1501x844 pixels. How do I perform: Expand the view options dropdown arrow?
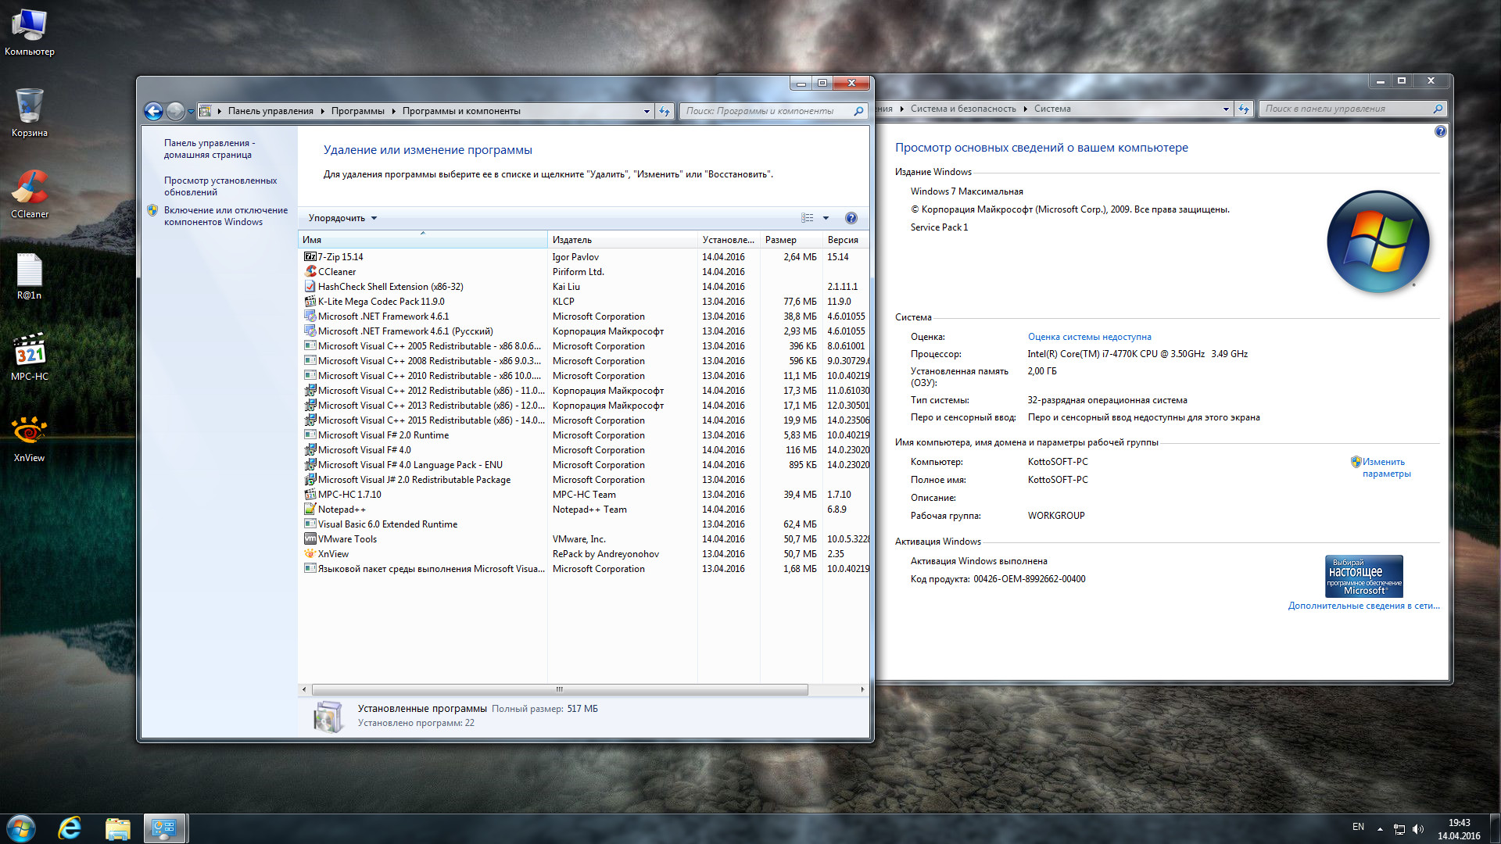click(x=826, y=218)
